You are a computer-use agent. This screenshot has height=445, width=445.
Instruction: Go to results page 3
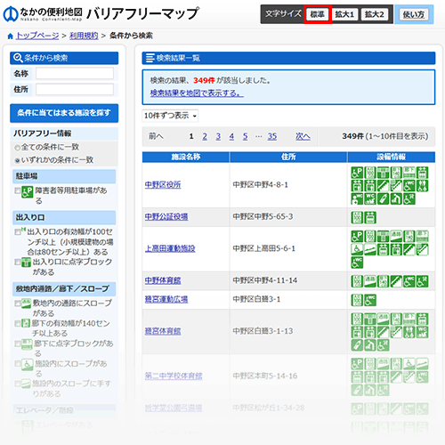tap(218, 136)
